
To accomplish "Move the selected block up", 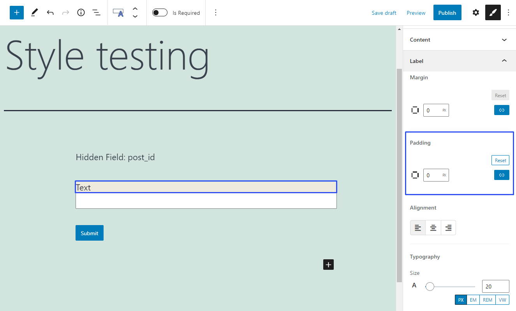I will click(x=135, y=9).
